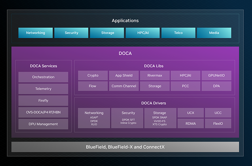Select the Networking driver box
This screenshot has height=166, width=252.
(94, 118)
